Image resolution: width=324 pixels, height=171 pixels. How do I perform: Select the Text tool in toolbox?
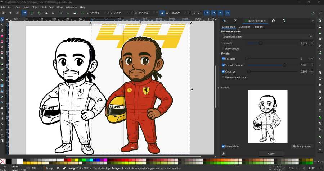click(2, 80)
